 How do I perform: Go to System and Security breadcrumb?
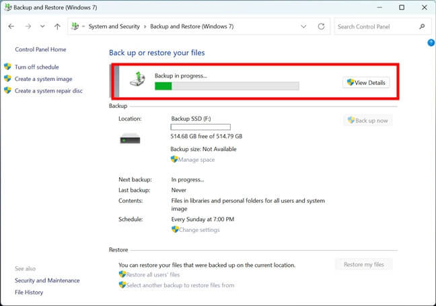point(114,26)
